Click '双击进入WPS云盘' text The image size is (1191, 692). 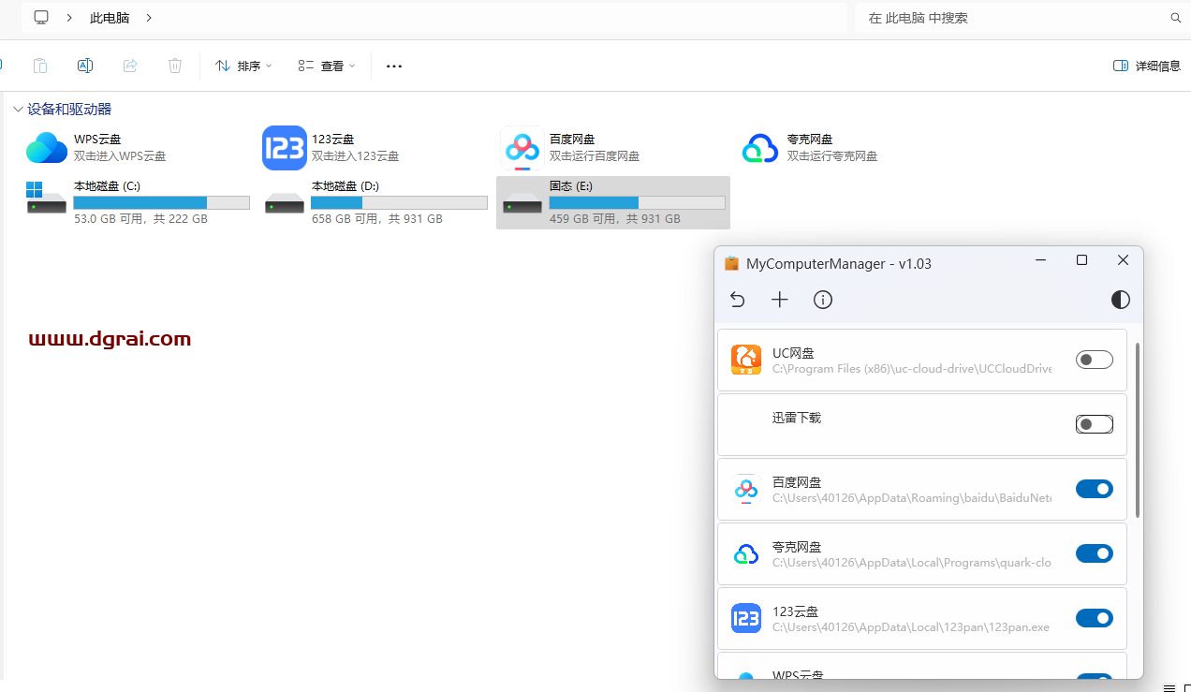(120, 156)
